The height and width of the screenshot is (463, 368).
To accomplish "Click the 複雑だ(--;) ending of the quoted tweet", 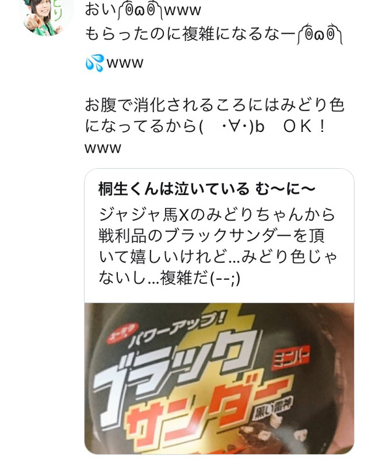I will point(200,278).
